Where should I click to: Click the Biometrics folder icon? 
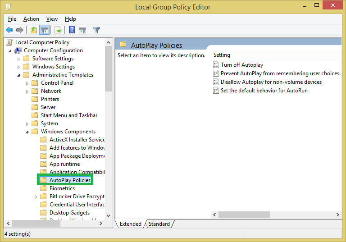(x=43, y=188)
